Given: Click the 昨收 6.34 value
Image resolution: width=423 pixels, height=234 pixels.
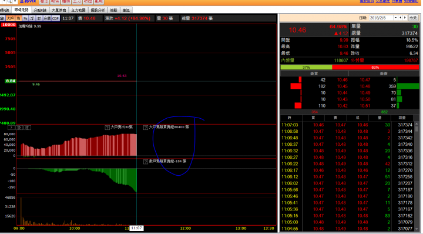Looking at the screenshot, I should [414, 54].
